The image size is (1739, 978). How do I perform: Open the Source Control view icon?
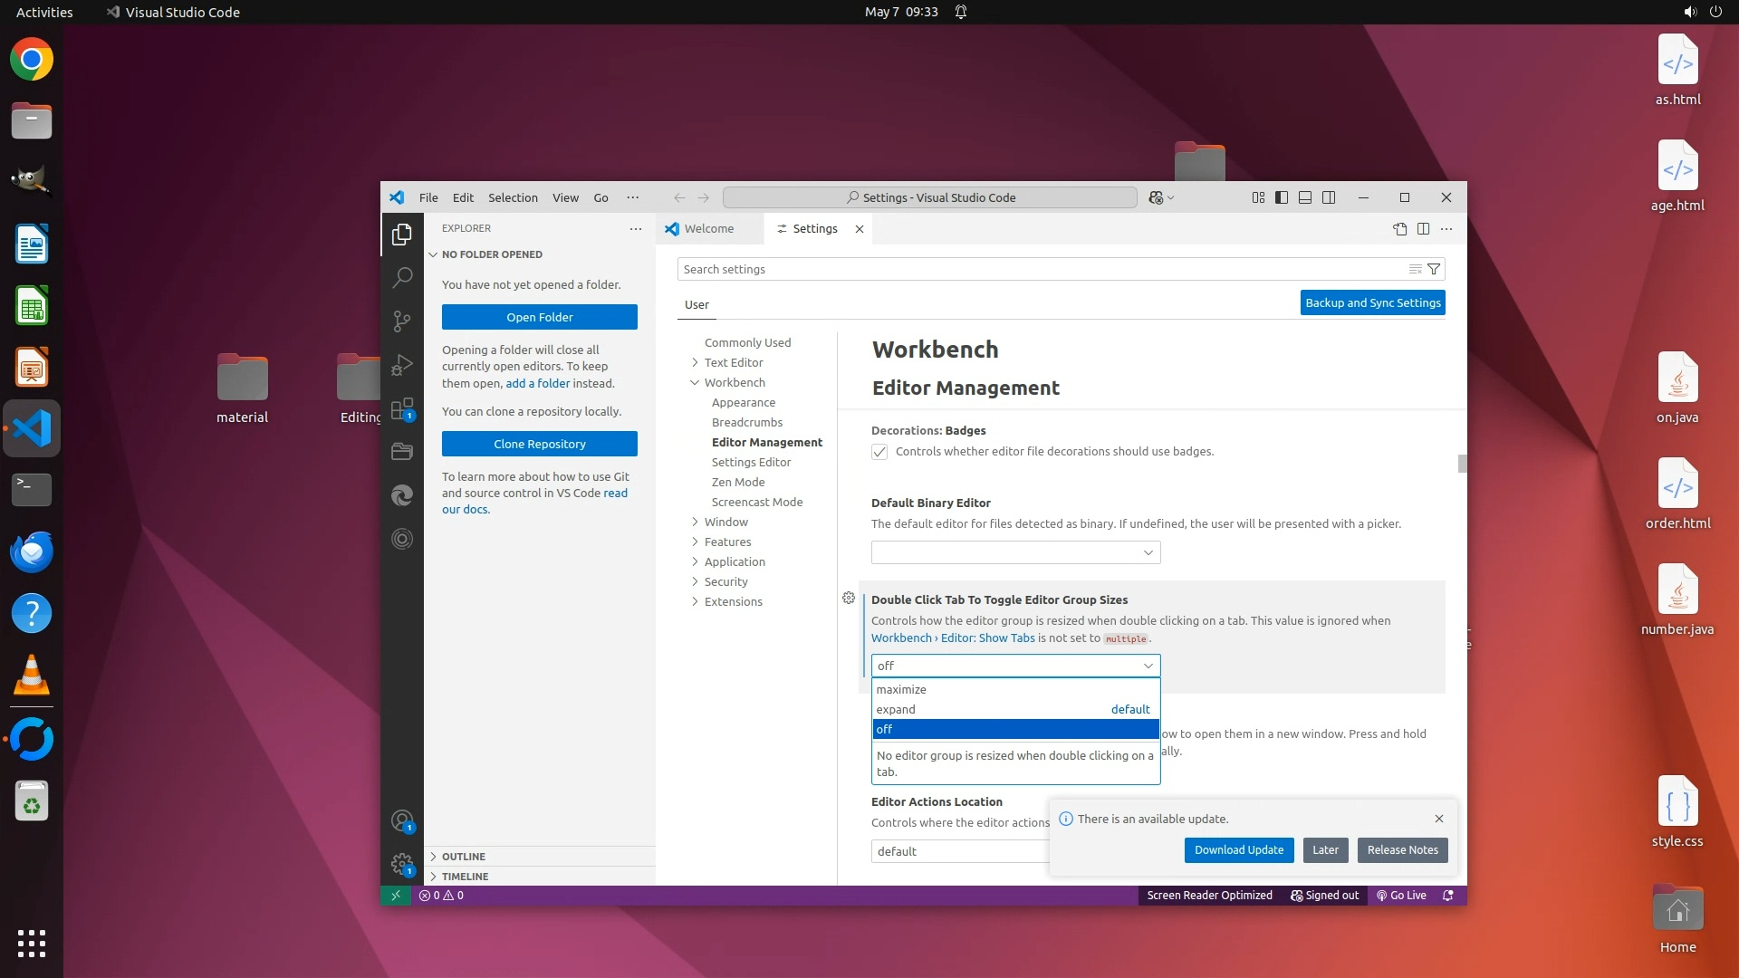402,321
